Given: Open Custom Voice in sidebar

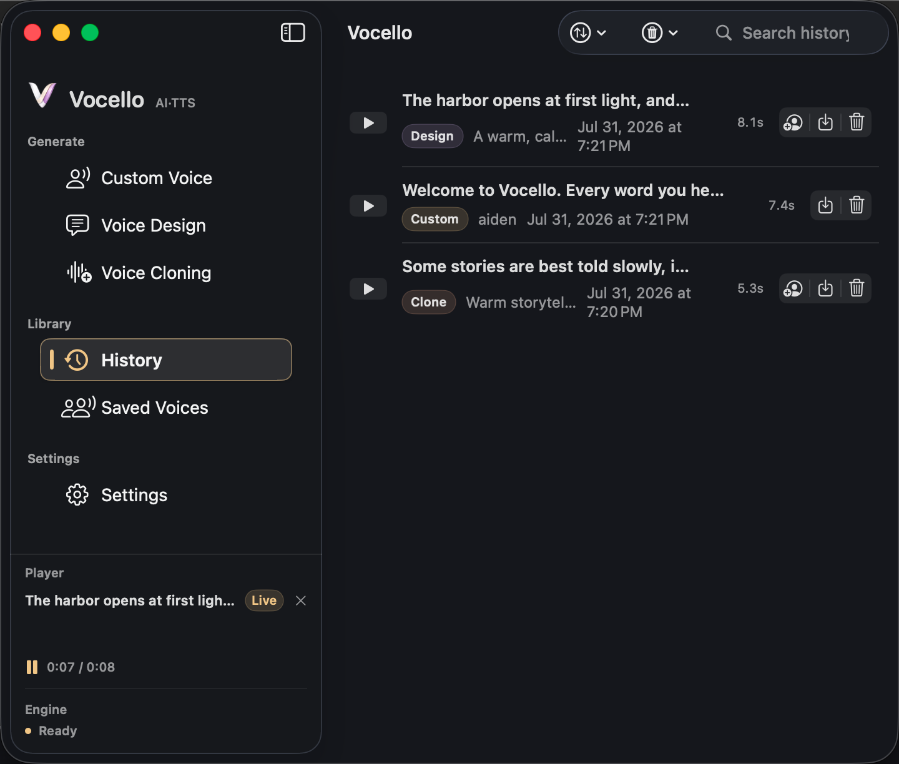Looking at the screenshot, I should [166, 178].
